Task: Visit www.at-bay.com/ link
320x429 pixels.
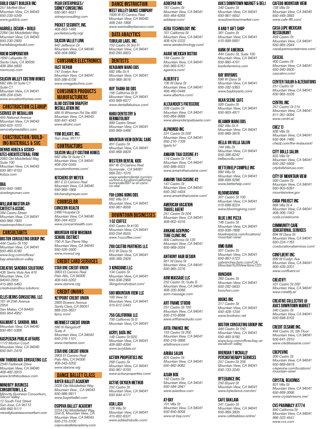Action: tap(177, 416)
